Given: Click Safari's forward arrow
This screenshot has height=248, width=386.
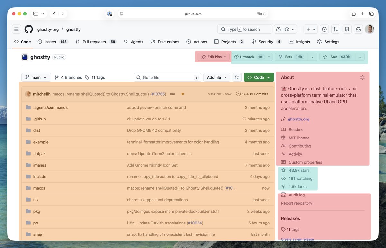Looking at the screenshot, I should (x=62, y=14).
